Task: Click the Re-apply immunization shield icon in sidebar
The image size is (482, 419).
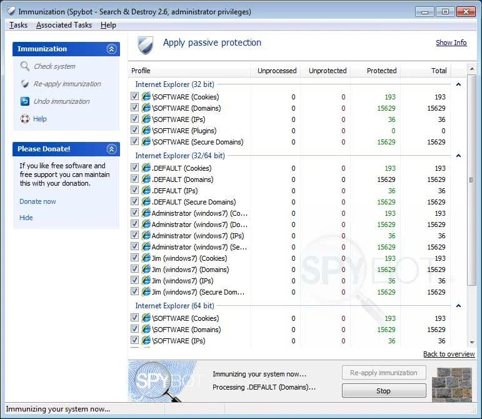Action: coord(25,84)
